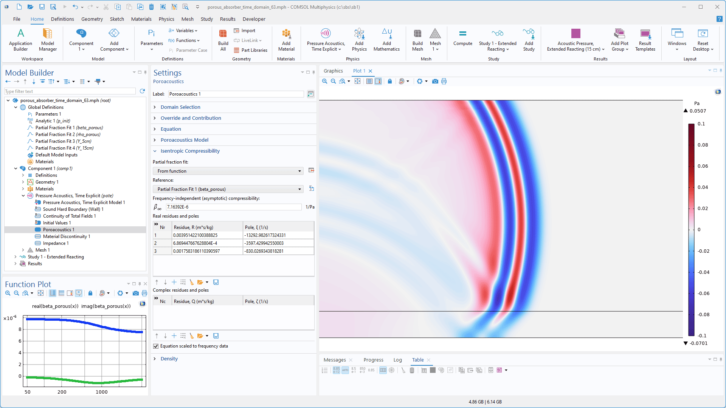The width and height of the screenshot is (726, 408).
Task: Toggle the view lock in Plot 1 toolbar
Action: (x=390, y=81)
